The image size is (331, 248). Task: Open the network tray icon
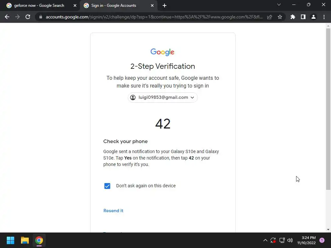coord(282,240)
